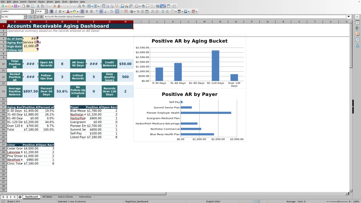Click font color red A swatch
361x203 pixels.
click(68, 11)
